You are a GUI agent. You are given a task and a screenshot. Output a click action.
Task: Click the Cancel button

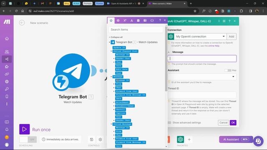coord(223,122)
